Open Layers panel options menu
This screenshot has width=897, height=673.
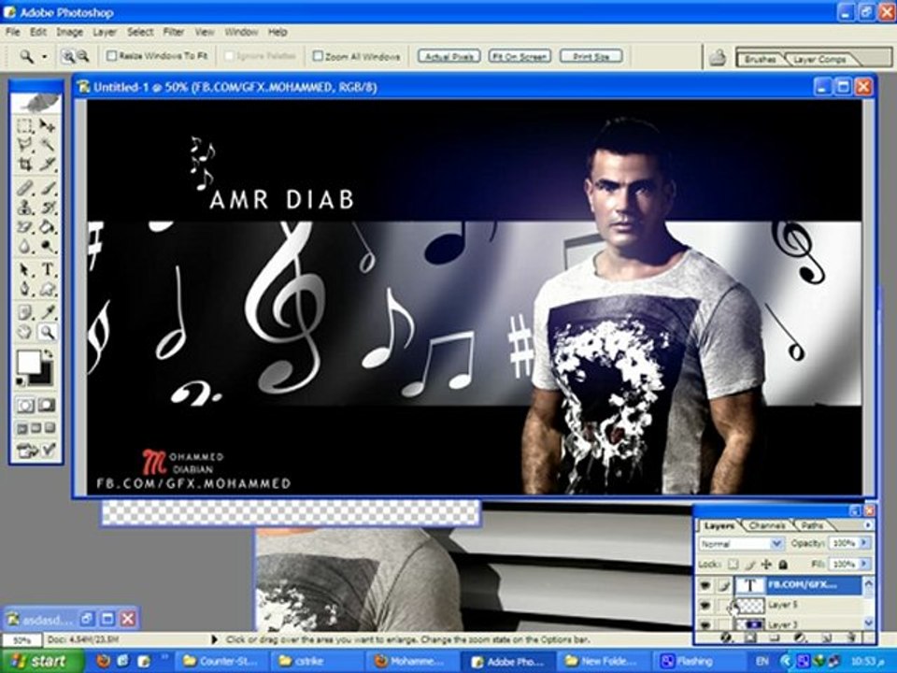click(x=868, y=524)
